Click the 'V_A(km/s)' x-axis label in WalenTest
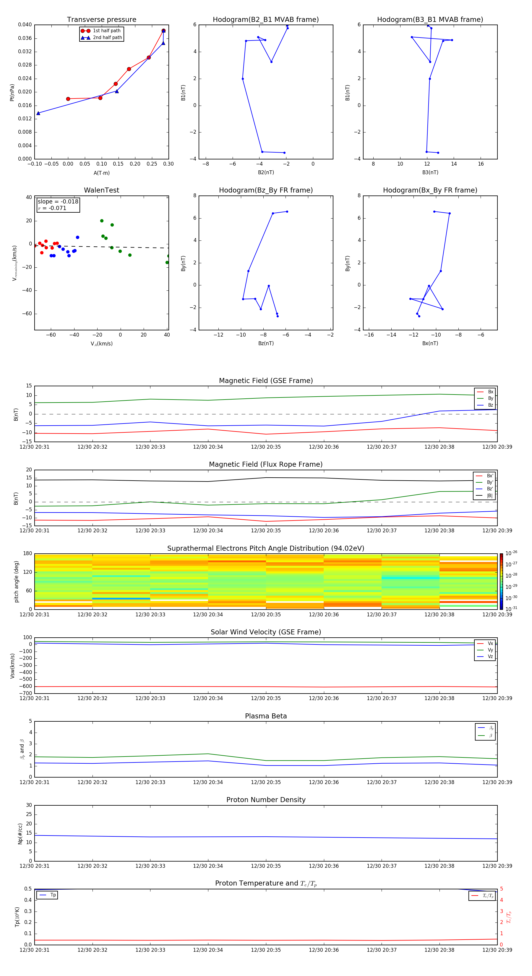The height and width of the screenshot is (976, 532). (101, 344)
